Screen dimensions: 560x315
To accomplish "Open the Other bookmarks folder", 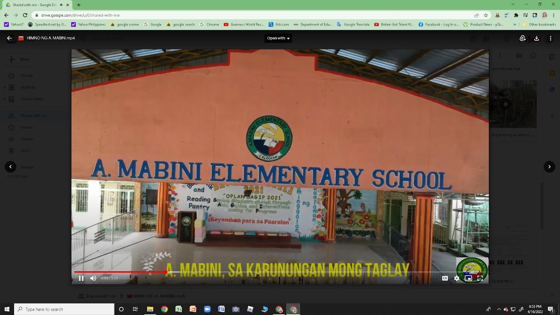I will coord(539,24).
